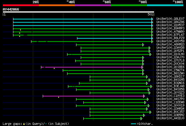Select the UniRef100_Q3AJ70 label
The height and width of the screenshot is (126, 186).
[170, 57]
